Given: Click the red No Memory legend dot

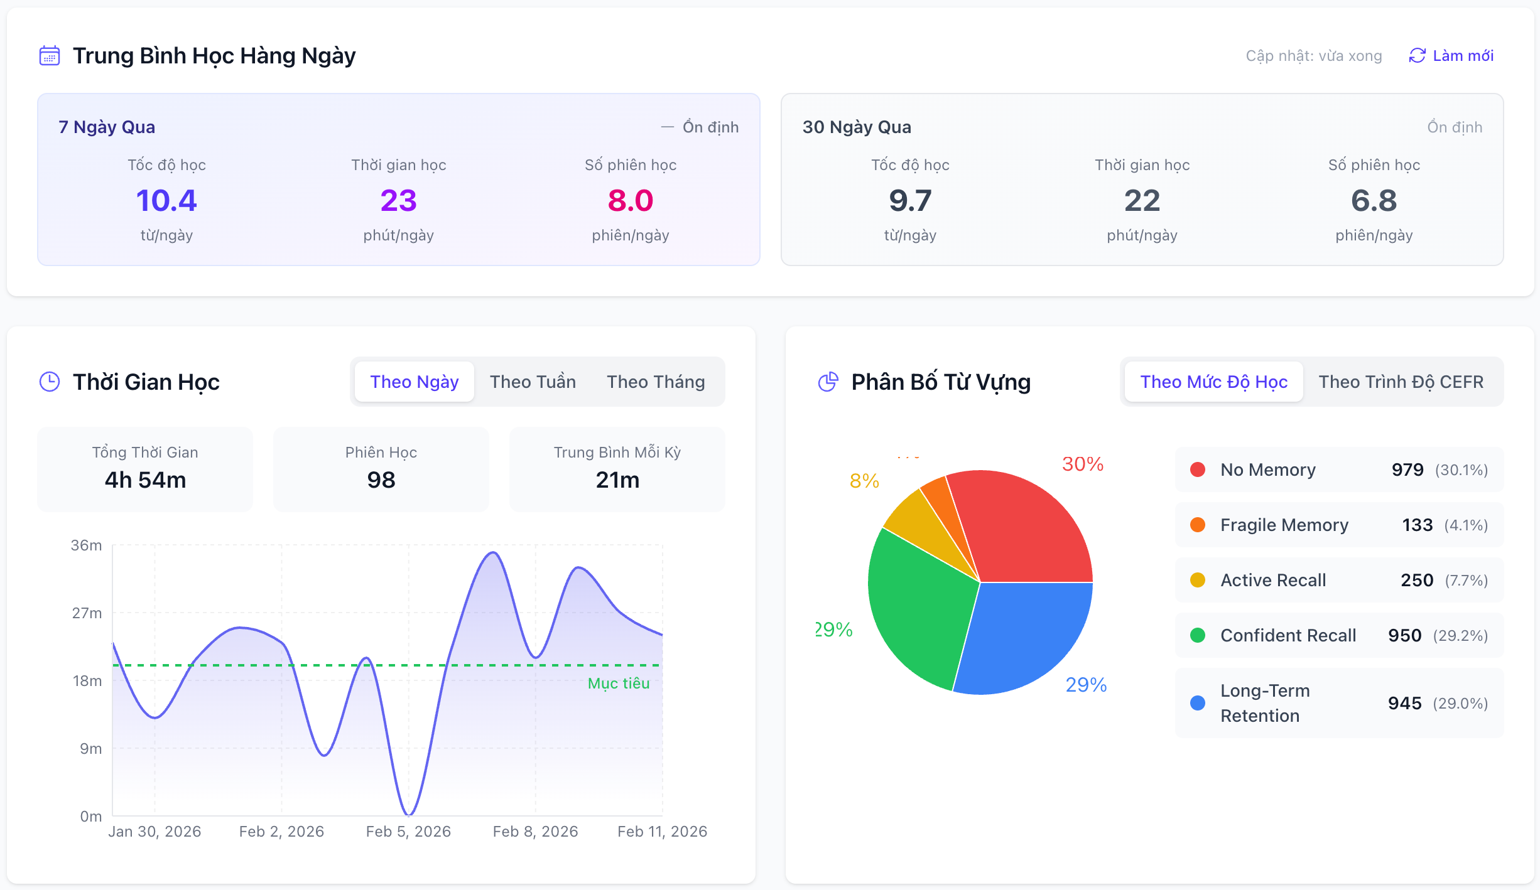Looking at the screenshot, I should pyautogui.click(x=1198, y=469).
